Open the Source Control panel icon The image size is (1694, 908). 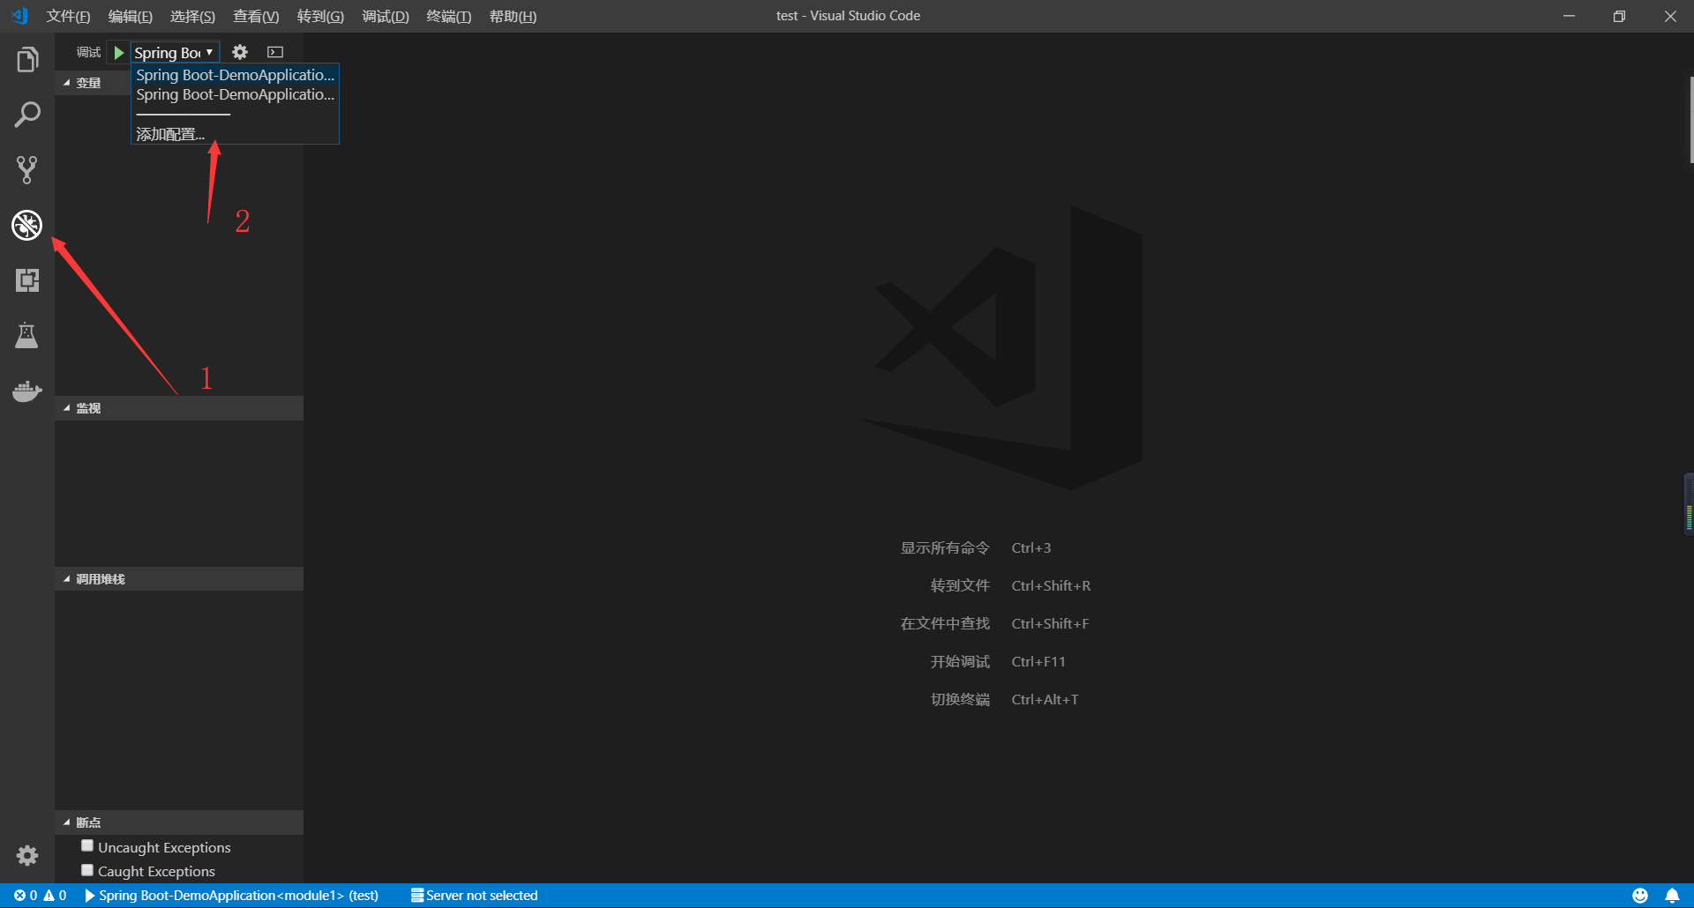tap(27, 169)
